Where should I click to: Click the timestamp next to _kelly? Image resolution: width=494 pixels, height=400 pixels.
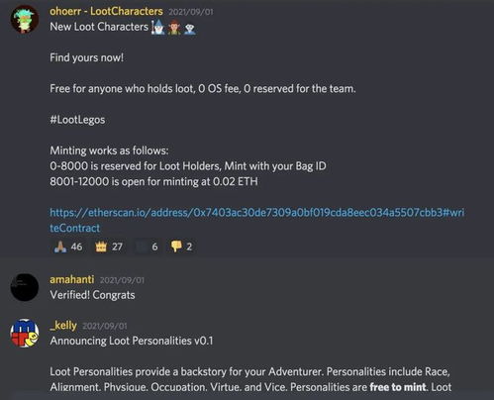pyautogui.click(x=105, y=326)
